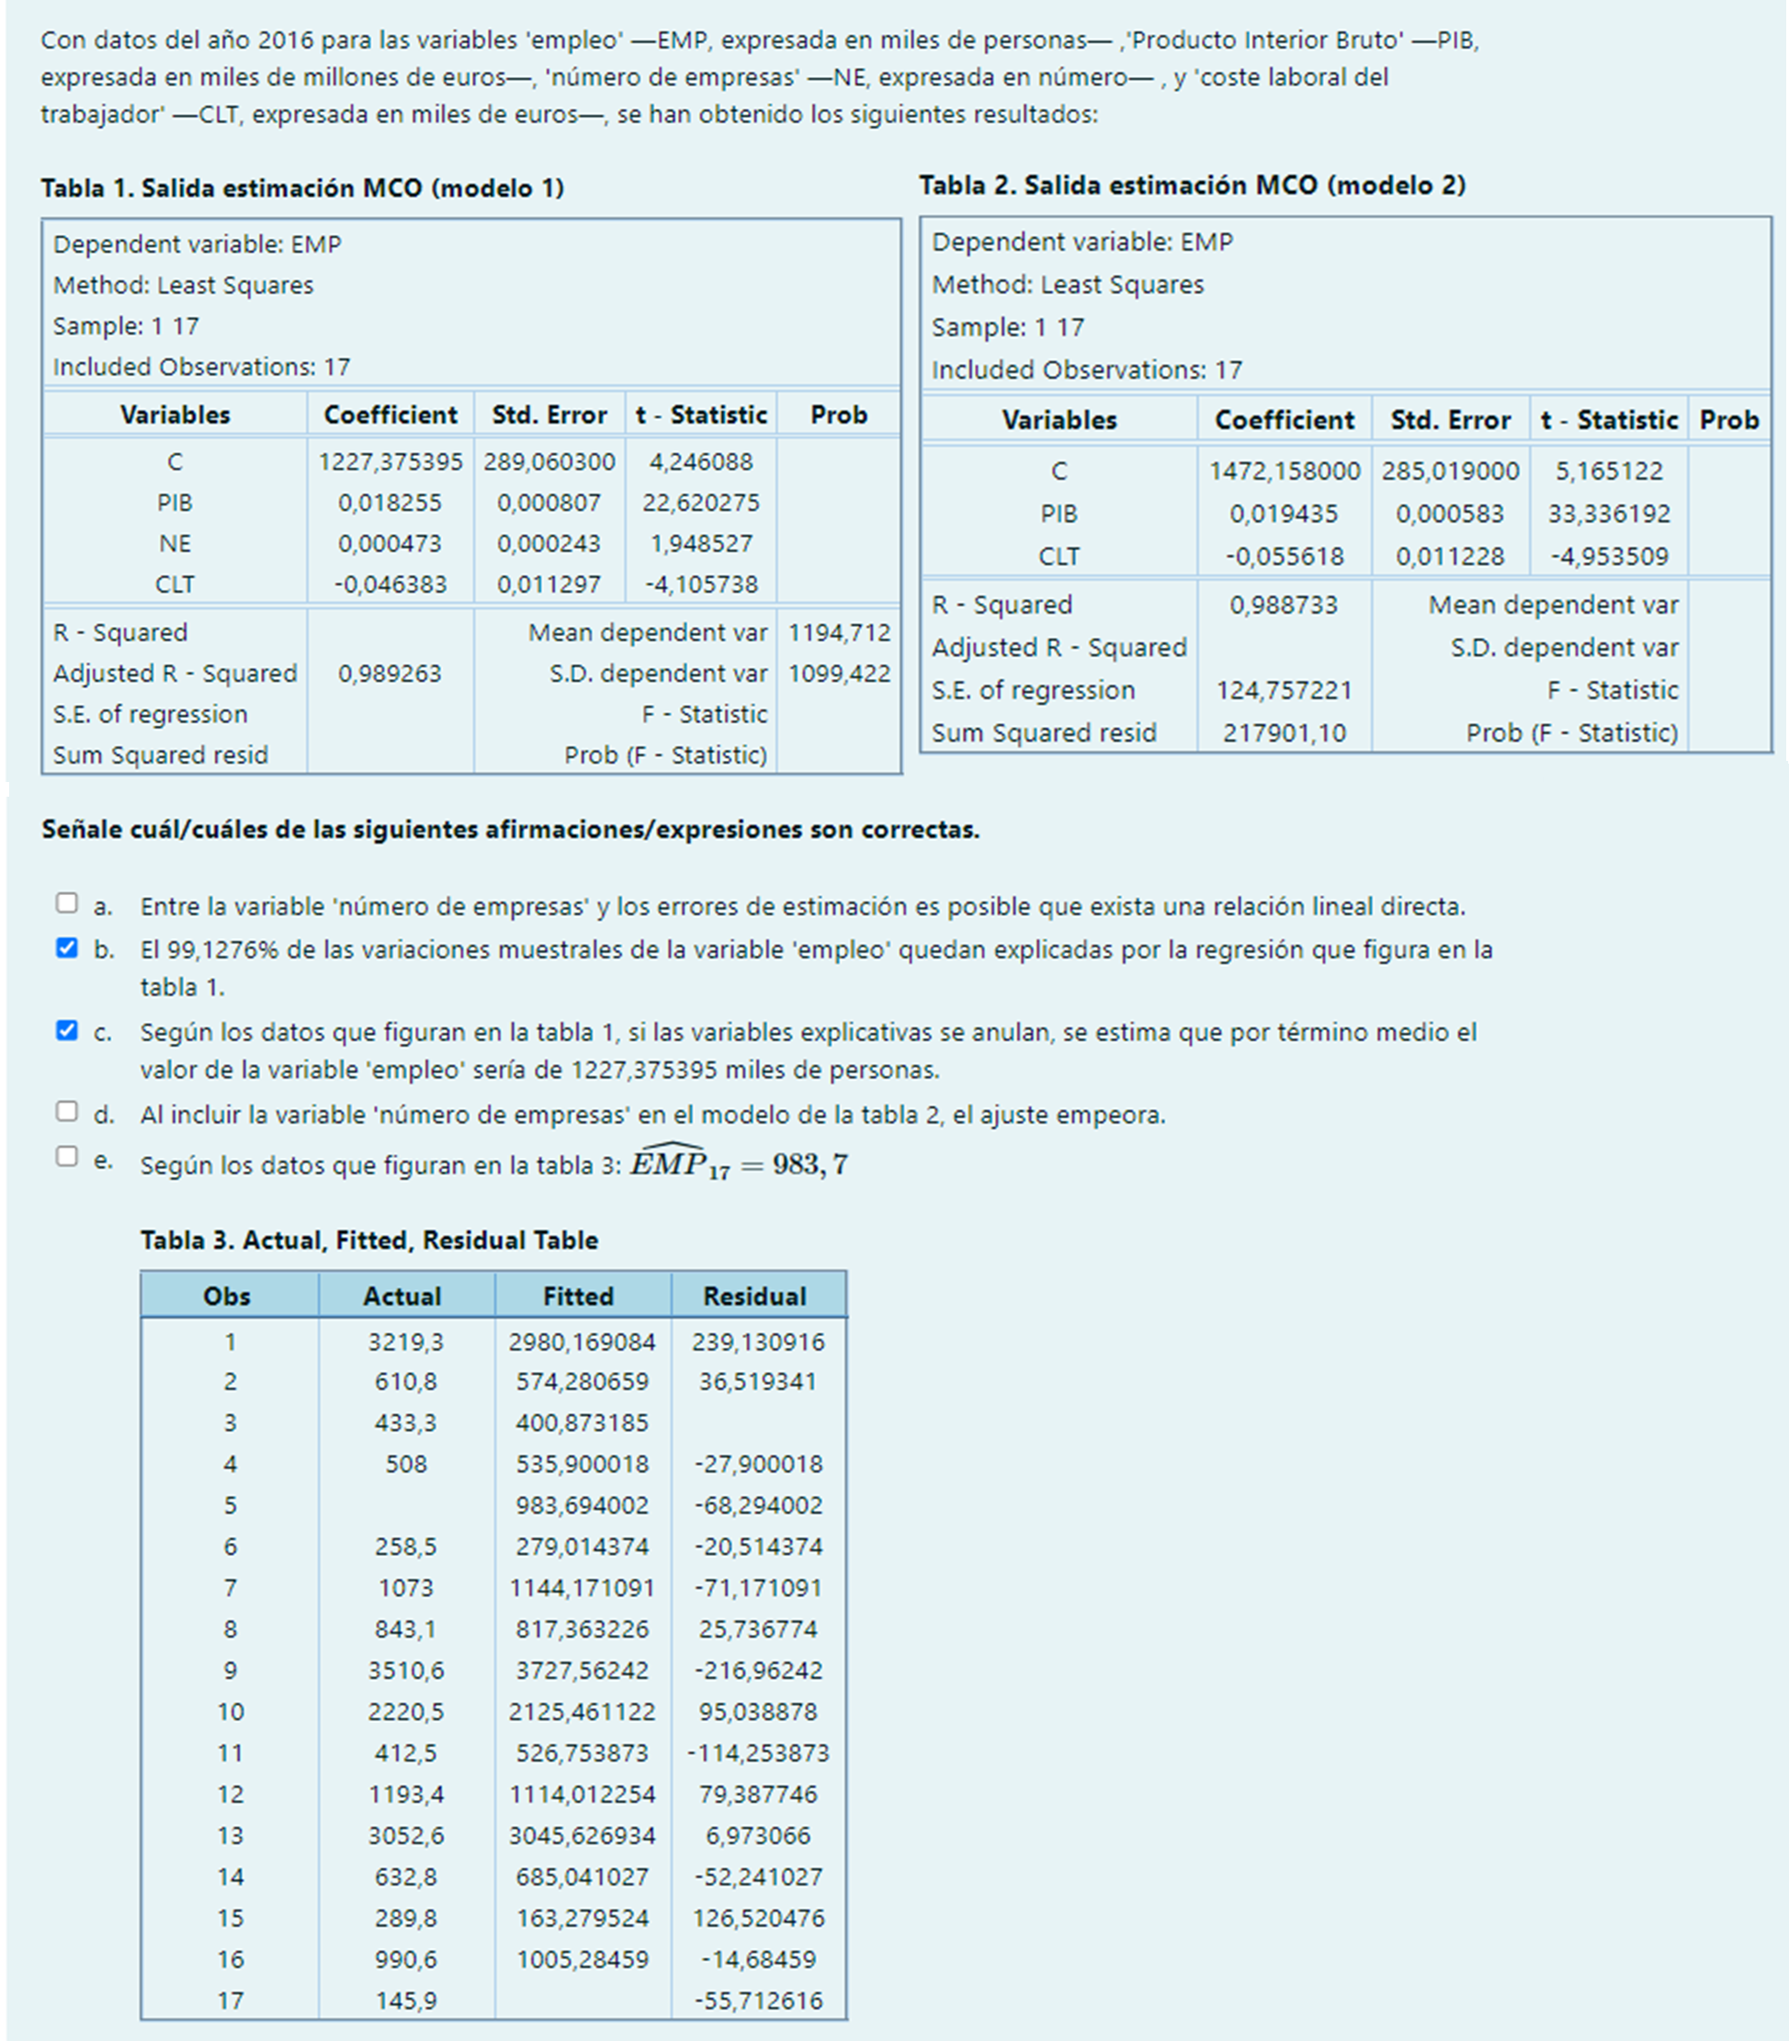This screenshot has width=1789, height=2041.
Task: Check option e about EMP 17 = 983,7
Action: (67, 1156)
